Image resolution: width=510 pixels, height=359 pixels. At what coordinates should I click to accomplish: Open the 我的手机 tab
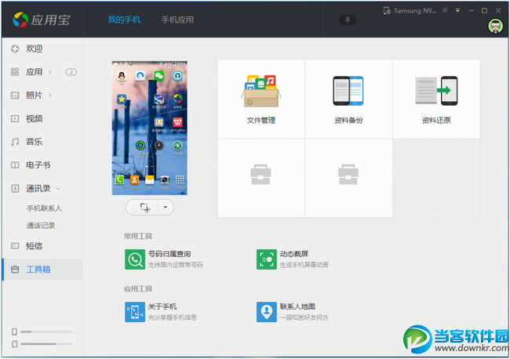[124, 20]
